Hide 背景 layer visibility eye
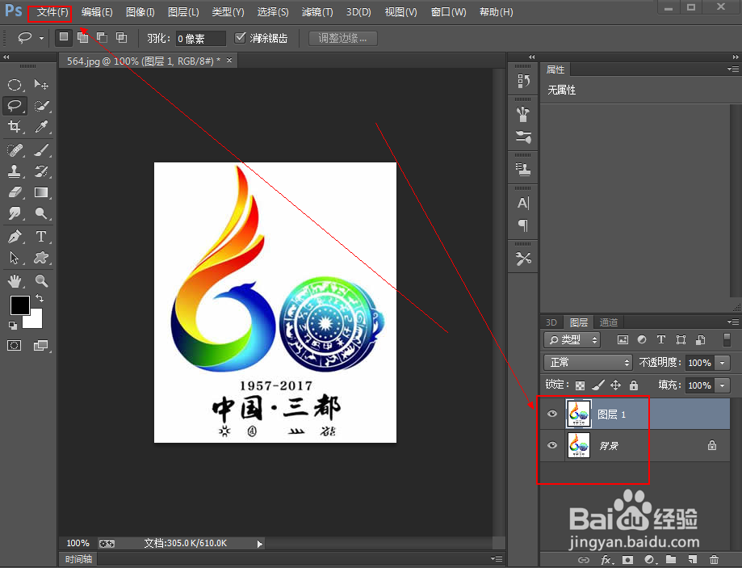 (551, 445)
